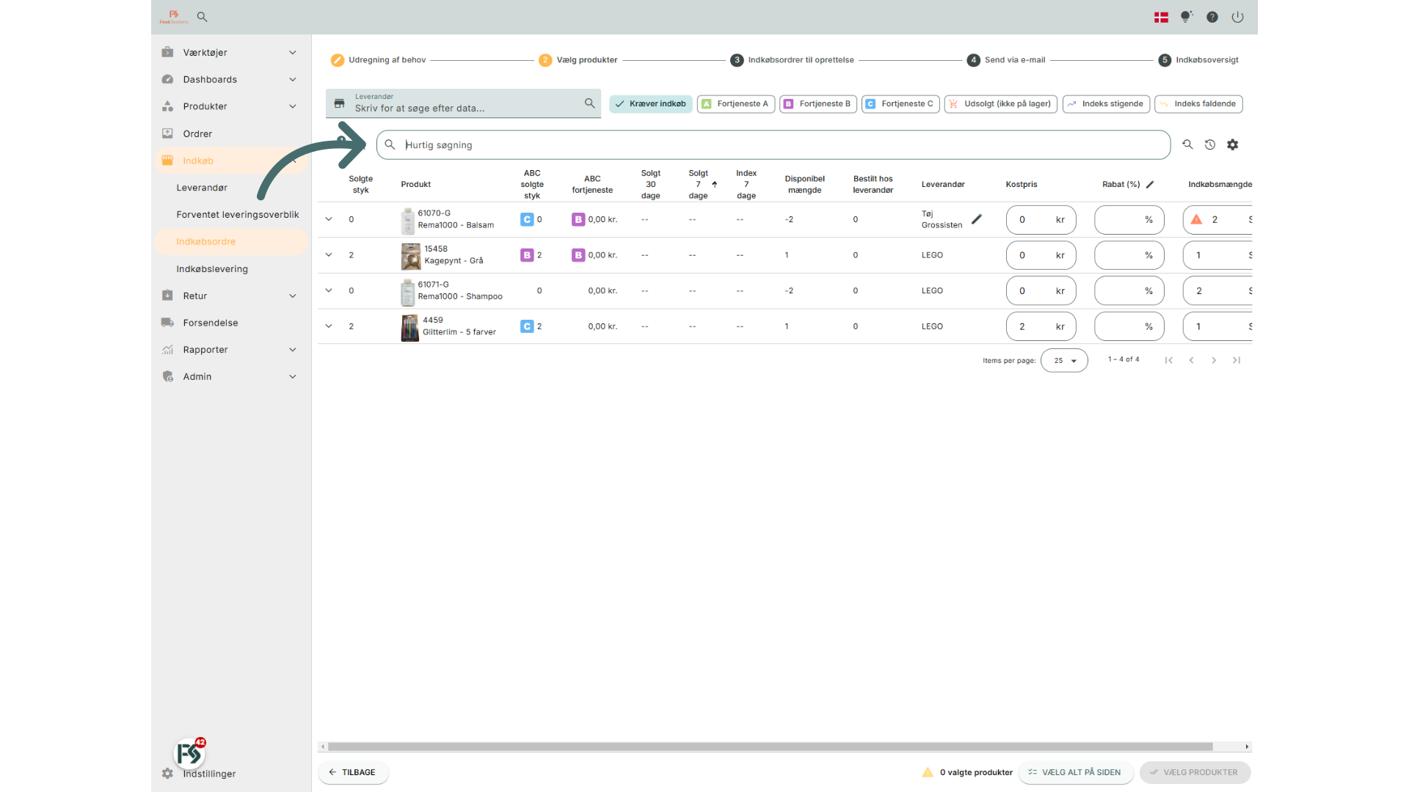
Task: Go to last page pagination icon
Action: pos(1237,360)
